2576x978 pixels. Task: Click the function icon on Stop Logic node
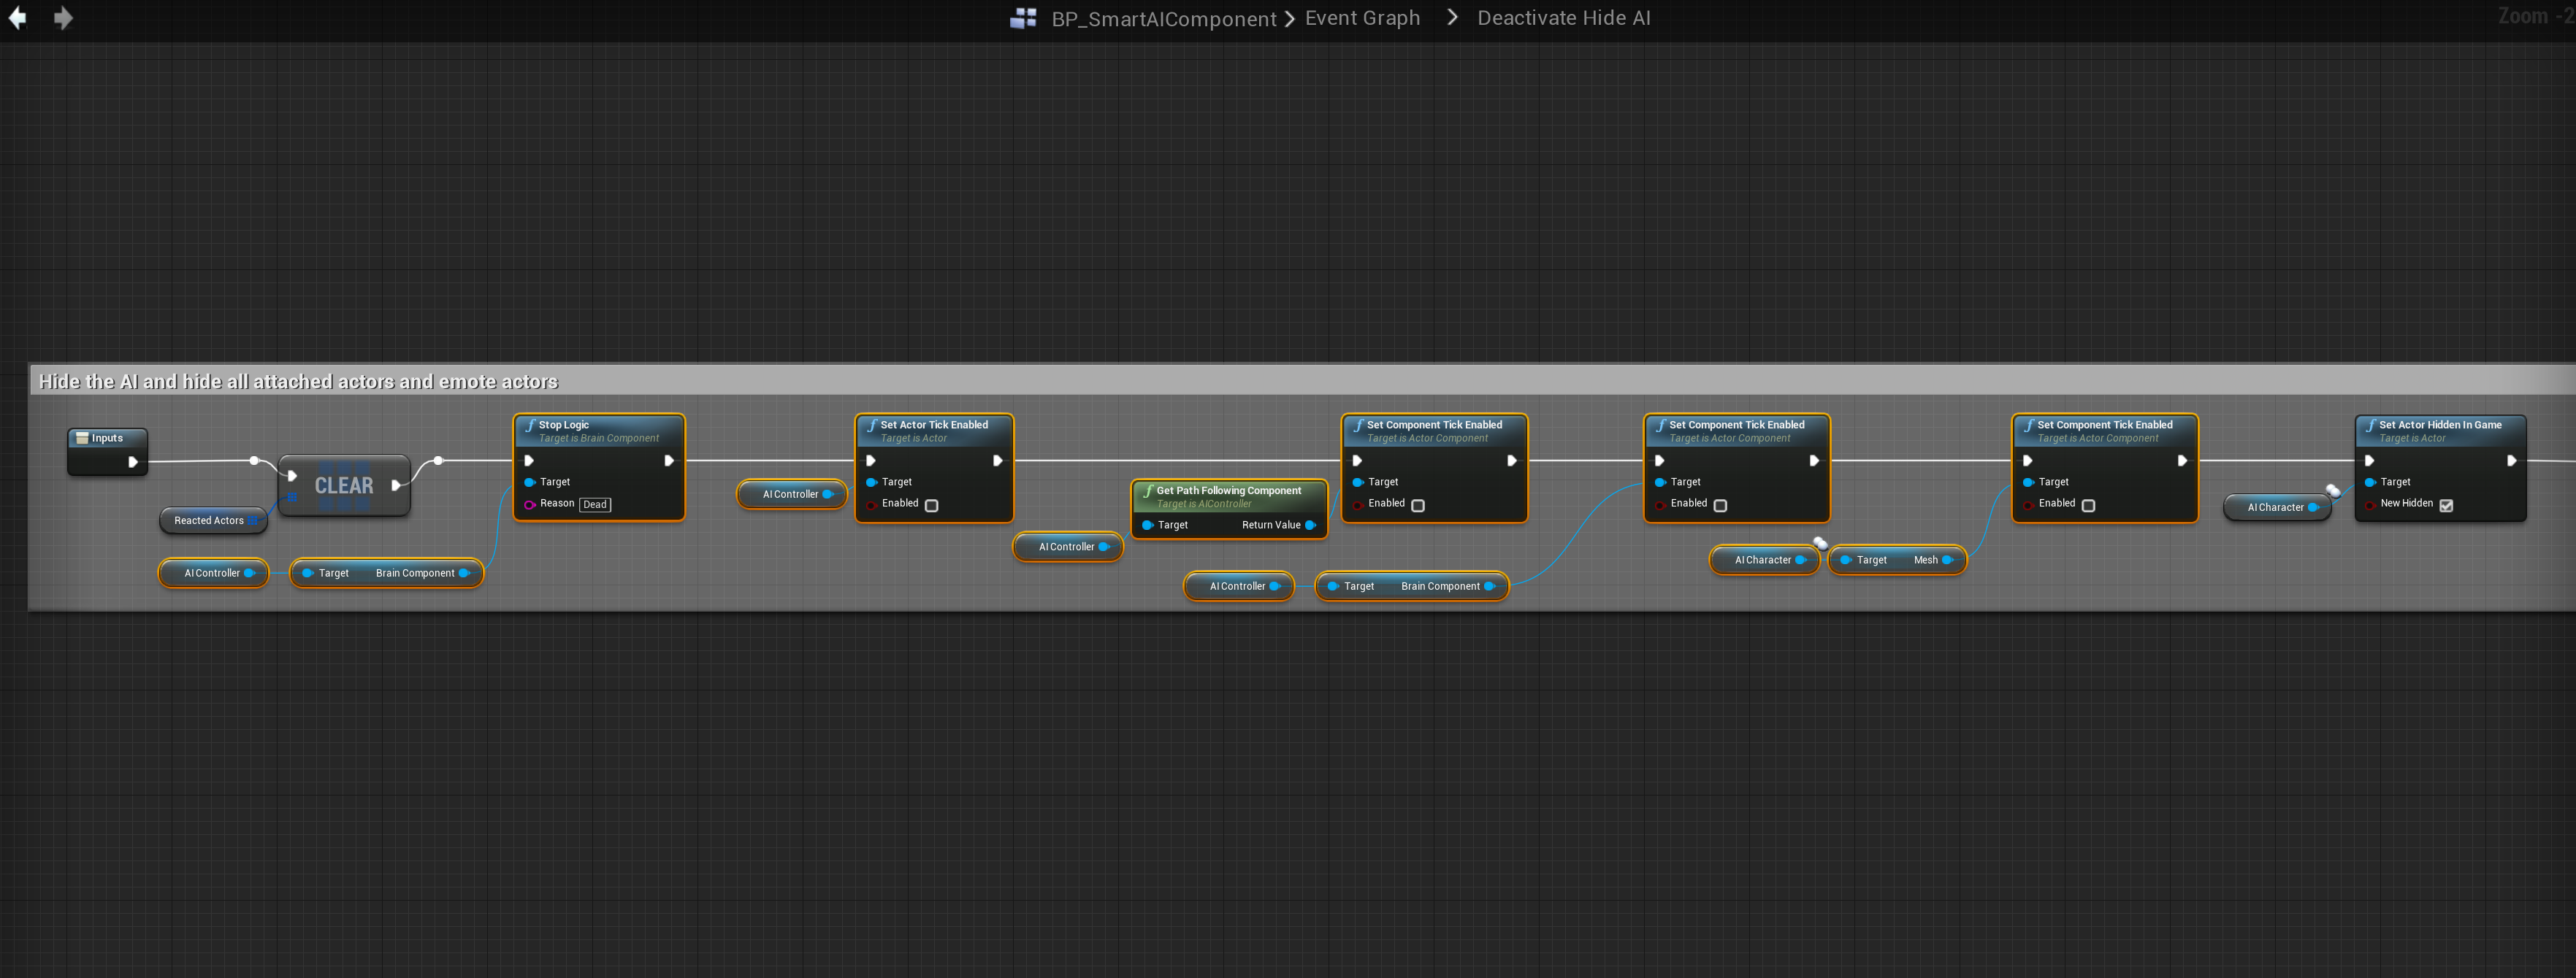pyautogui.click(x=531, y=426)
